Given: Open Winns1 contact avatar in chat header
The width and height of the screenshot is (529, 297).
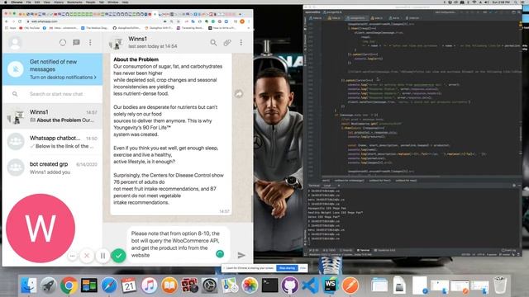Looking at the screenshot, I should coord(116,43).
